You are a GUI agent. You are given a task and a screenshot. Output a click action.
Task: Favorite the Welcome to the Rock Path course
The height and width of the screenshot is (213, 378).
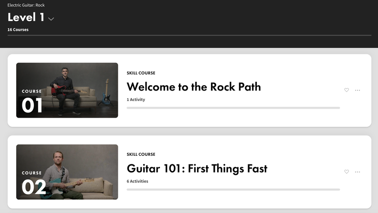click(x=346, y=90)
